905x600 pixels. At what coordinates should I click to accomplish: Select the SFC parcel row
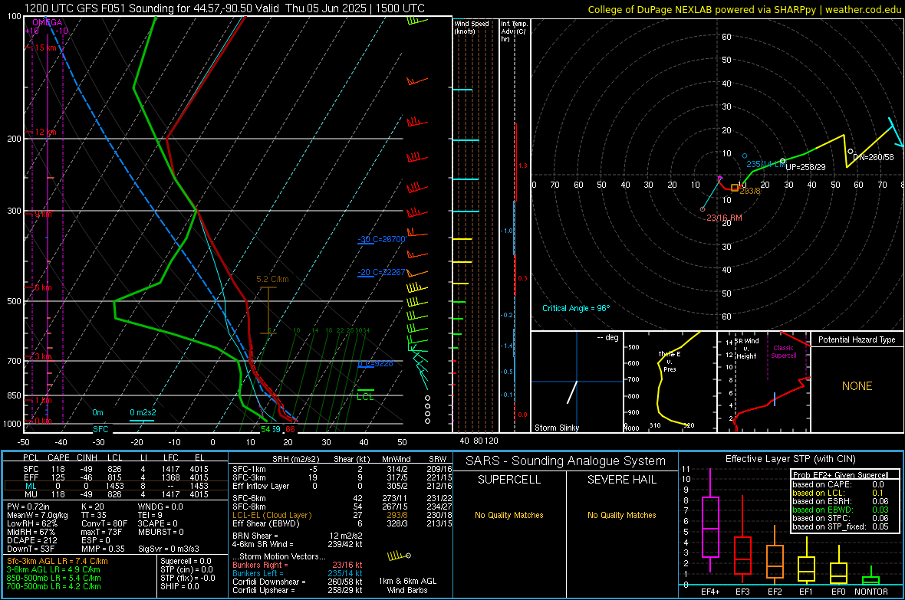(x=116, y=469)
